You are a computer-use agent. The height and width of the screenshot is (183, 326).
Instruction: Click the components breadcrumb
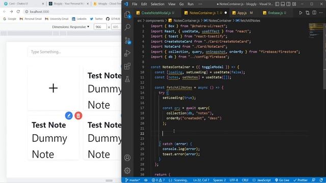(155, 20)
